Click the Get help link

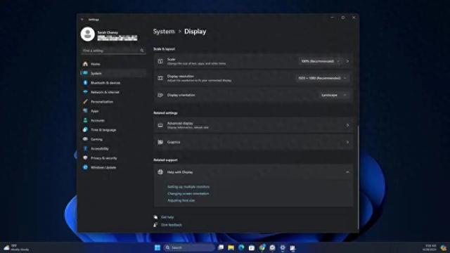tap(167, 217)
